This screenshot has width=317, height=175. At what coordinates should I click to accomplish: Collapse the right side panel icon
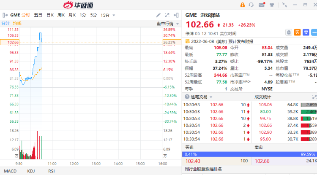pyautogui.click(x=175, y=15)
